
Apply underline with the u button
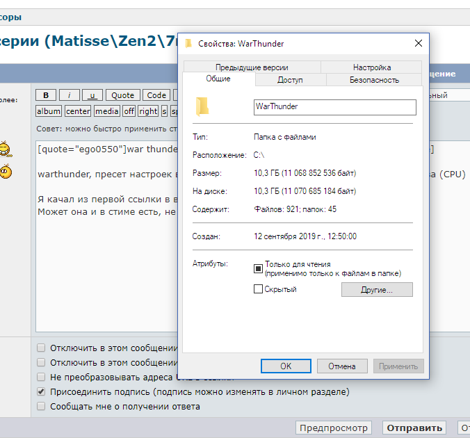[x=92, y=95]
